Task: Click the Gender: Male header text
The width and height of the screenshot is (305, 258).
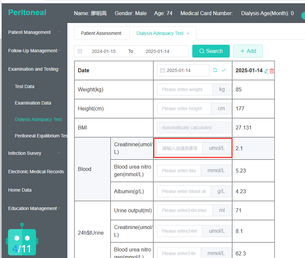Action: [x=130, y=13]
